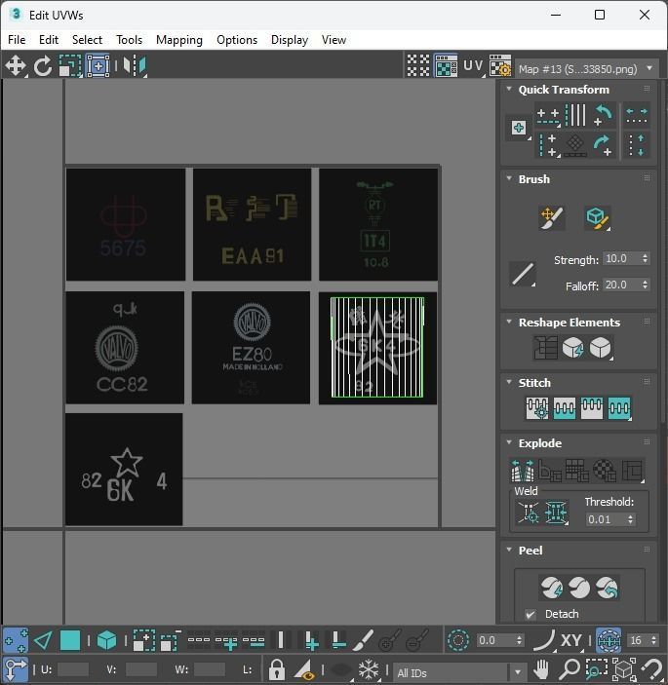
Task: Click Rotate counter-clockwise 90 degrees icon
Action: pyautogui.click(x=604, y=115)
